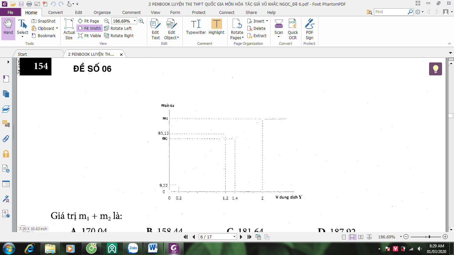The height and width of the screenshot is (255, 454).
Task: Open the Clipboard dropdown arrow
Action: point(57,29)
